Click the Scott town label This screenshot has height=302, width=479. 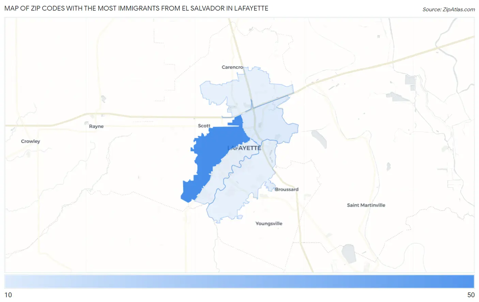[204, 126]
